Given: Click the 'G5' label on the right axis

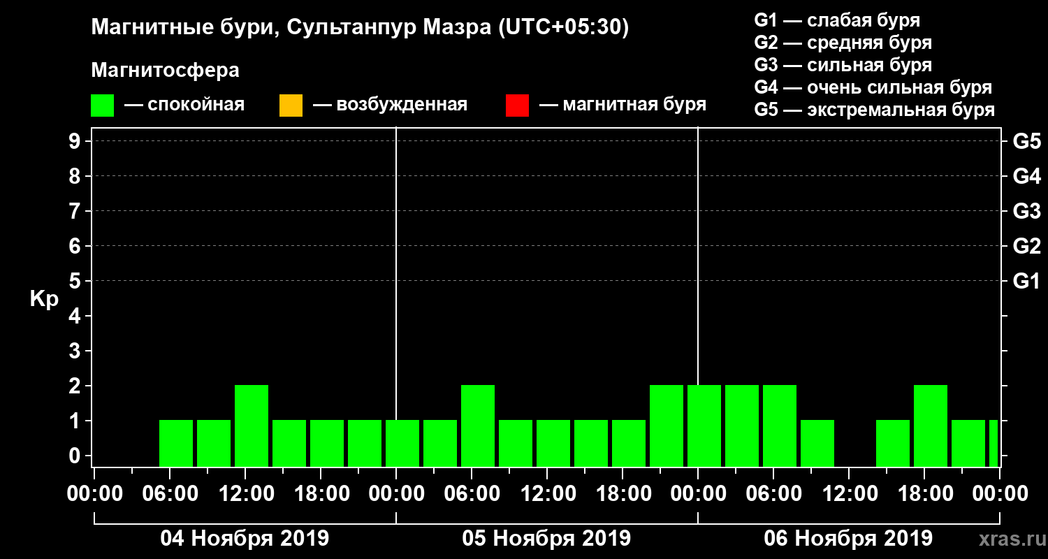Looking at the screenshot, I should [1026, 141].
